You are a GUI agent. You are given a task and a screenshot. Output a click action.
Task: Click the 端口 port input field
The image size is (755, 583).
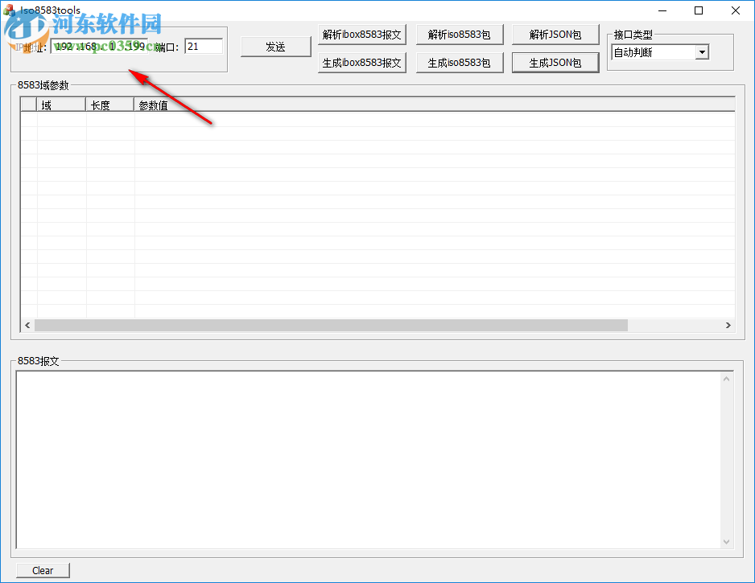coord(203,46)
